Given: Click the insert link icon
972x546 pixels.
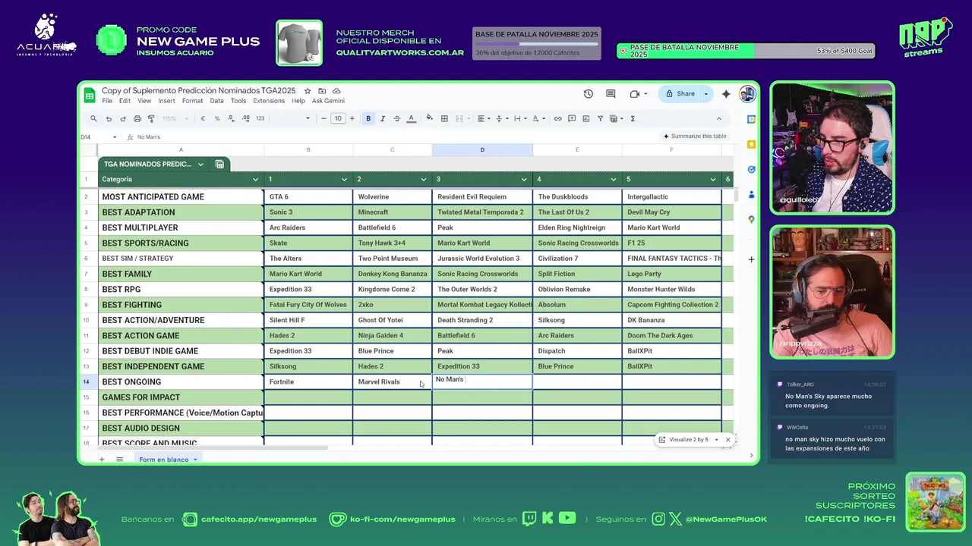Looking at the screenshot, I should [557, 118].
